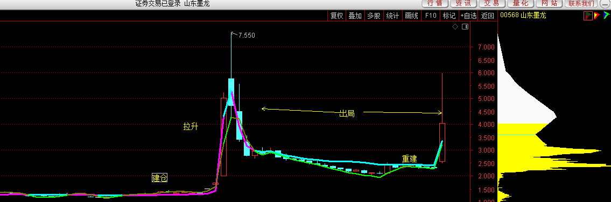Click the diamond marker icon above chart
The height and width of the screenshot is (202, 611).
(x=455, y=26)
